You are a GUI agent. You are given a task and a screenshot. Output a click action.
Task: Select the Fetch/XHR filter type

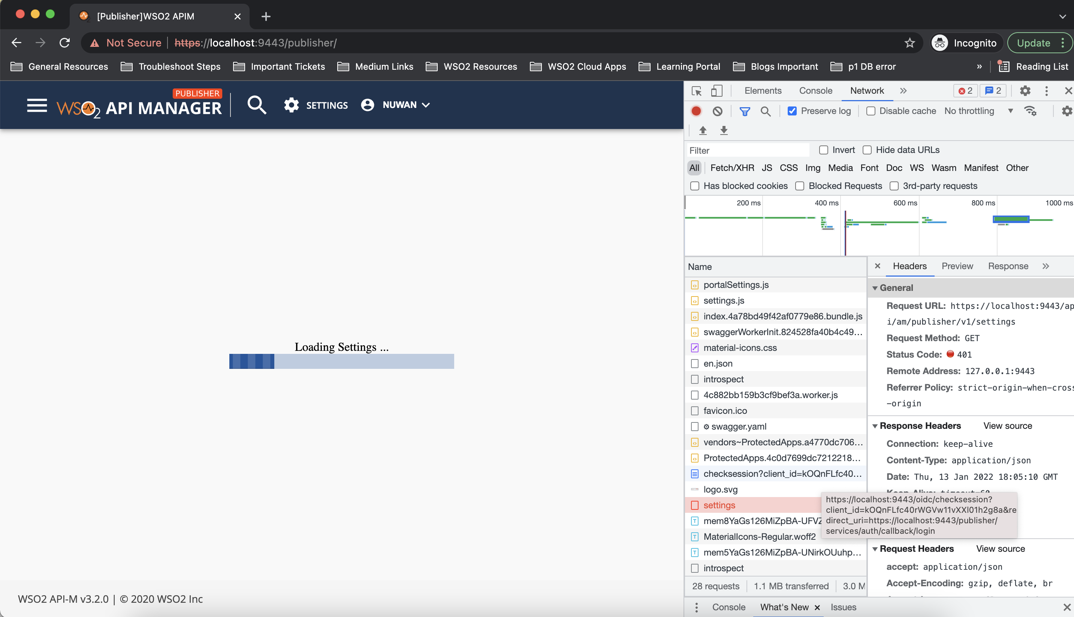click(732, 168)
